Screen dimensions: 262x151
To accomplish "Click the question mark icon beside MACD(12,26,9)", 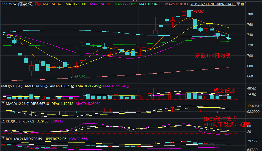I will pos(3,104).
